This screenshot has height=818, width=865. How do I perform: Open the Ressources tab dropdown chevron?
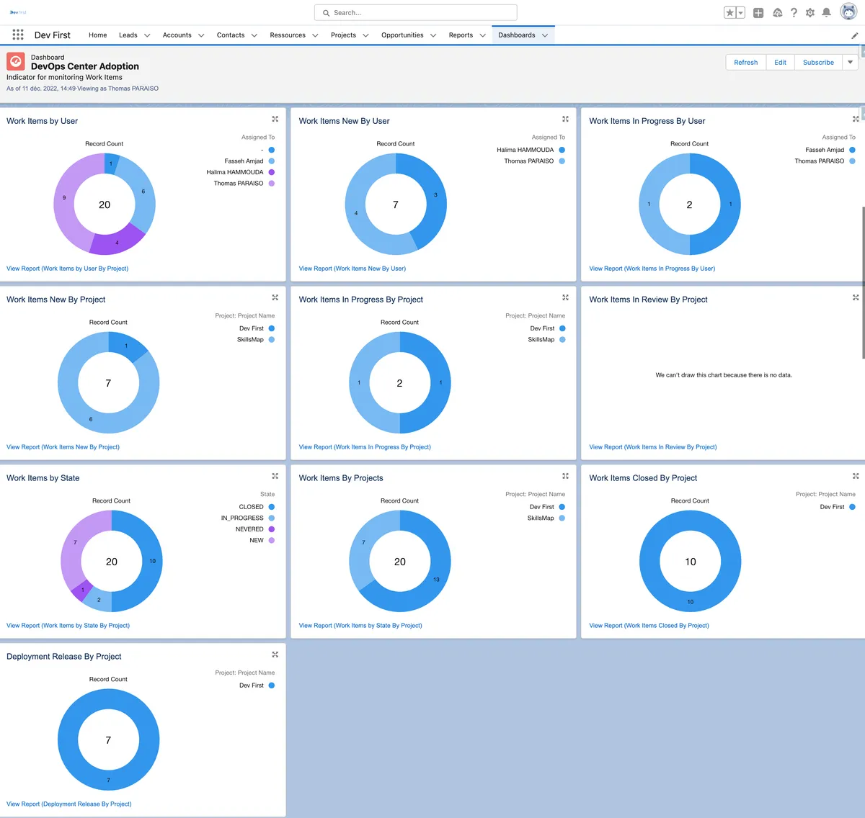(315, 35)
